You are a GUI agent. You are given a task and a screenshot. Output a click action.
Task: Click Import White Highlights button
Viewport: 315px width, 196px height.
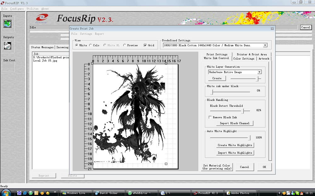click(235, 153)
